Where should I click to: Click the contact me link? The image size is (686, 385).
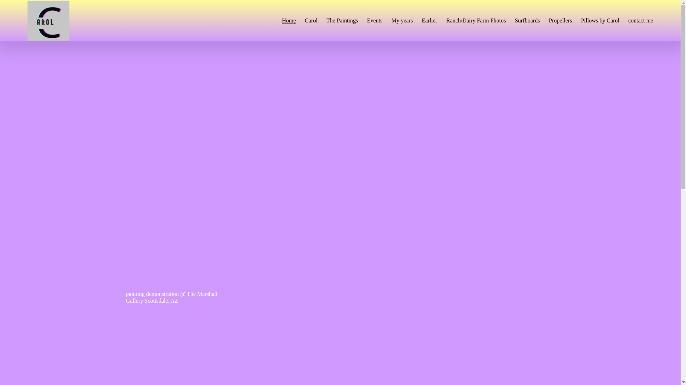click(x=640, y=21)
